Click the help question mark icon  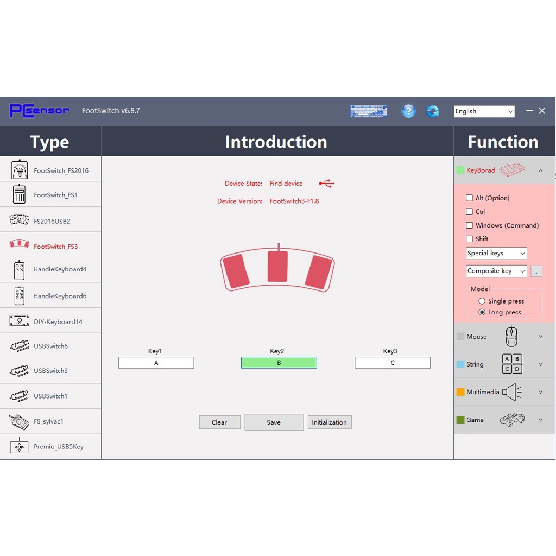[408, 111]
